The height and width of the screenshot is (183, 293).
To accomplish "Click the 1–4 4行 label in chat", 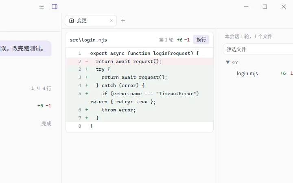I will pos(41,88).
